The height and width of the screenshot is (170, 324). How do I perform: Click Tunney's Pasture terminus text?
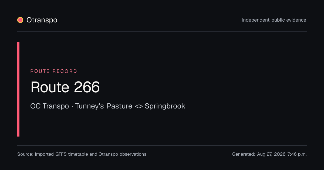104,106
